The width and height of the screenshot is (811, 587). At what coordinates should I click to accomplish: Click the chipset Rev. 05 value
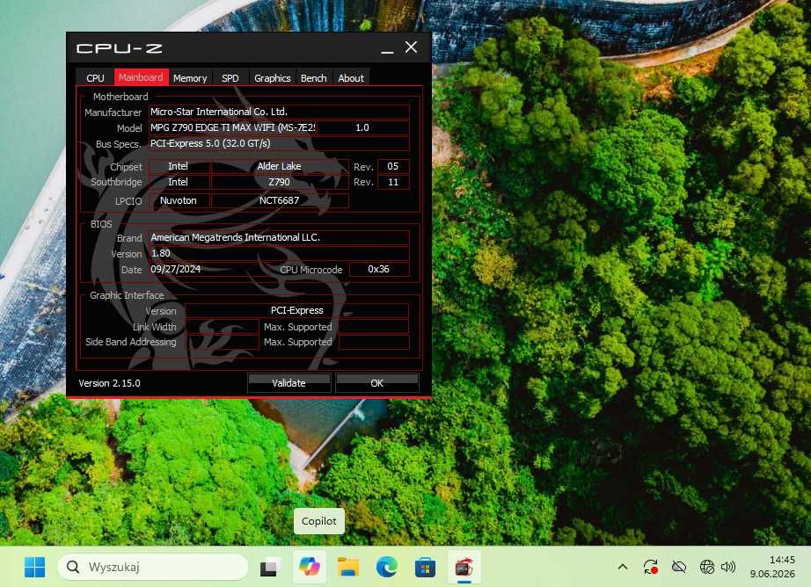pos(393,166)
